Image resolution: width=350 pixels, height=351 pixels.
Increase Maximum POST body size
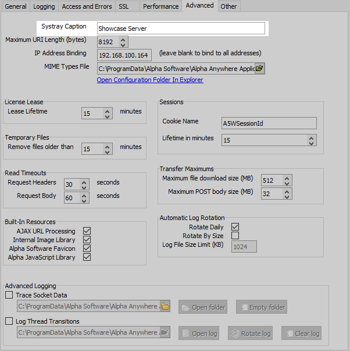(x=287, y=192)
